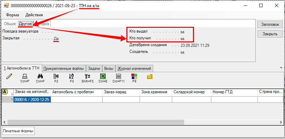Open the Форма menu
285x139 pixels.
click(x=13, y=15)
